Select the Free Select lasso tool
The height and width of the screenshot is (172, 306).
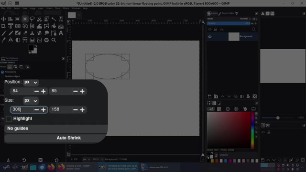[32, 19]
